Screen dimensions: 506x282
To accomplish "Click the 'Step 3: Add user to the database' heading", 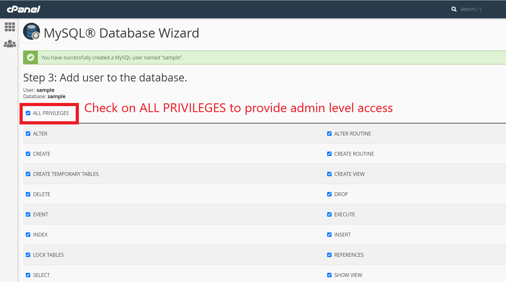I will (x=105, y=78).
